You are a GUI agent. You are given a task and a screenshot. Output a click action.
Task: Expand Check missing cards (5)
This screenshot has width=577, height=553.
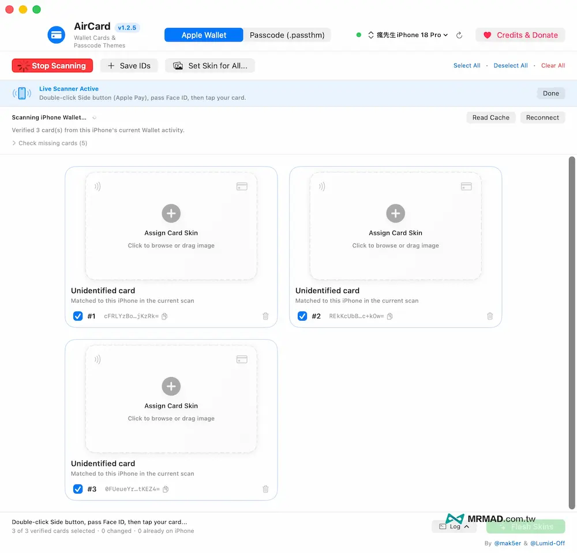click(x=50, y=143)
